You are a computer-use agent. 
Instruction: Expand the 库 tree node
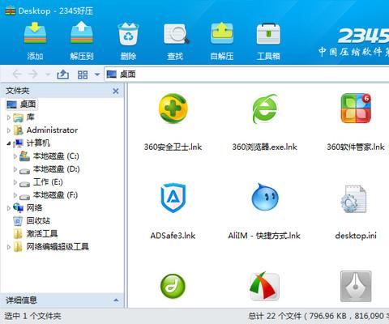[x=9, y=117]
